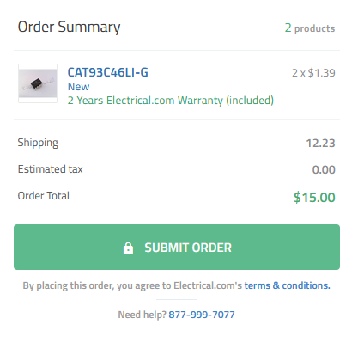Click the Need help? text
Screen dimensions: 358x349
point(142,315)
